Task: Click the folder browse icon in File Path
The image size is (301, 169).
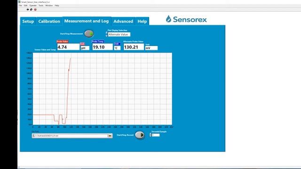Action: click(110, 136)
